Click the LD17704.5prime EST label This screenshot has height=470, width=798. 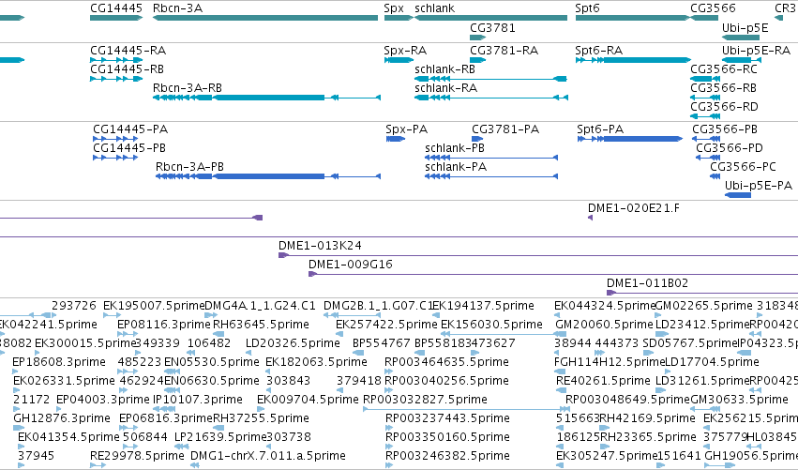(x=712, y=362)
